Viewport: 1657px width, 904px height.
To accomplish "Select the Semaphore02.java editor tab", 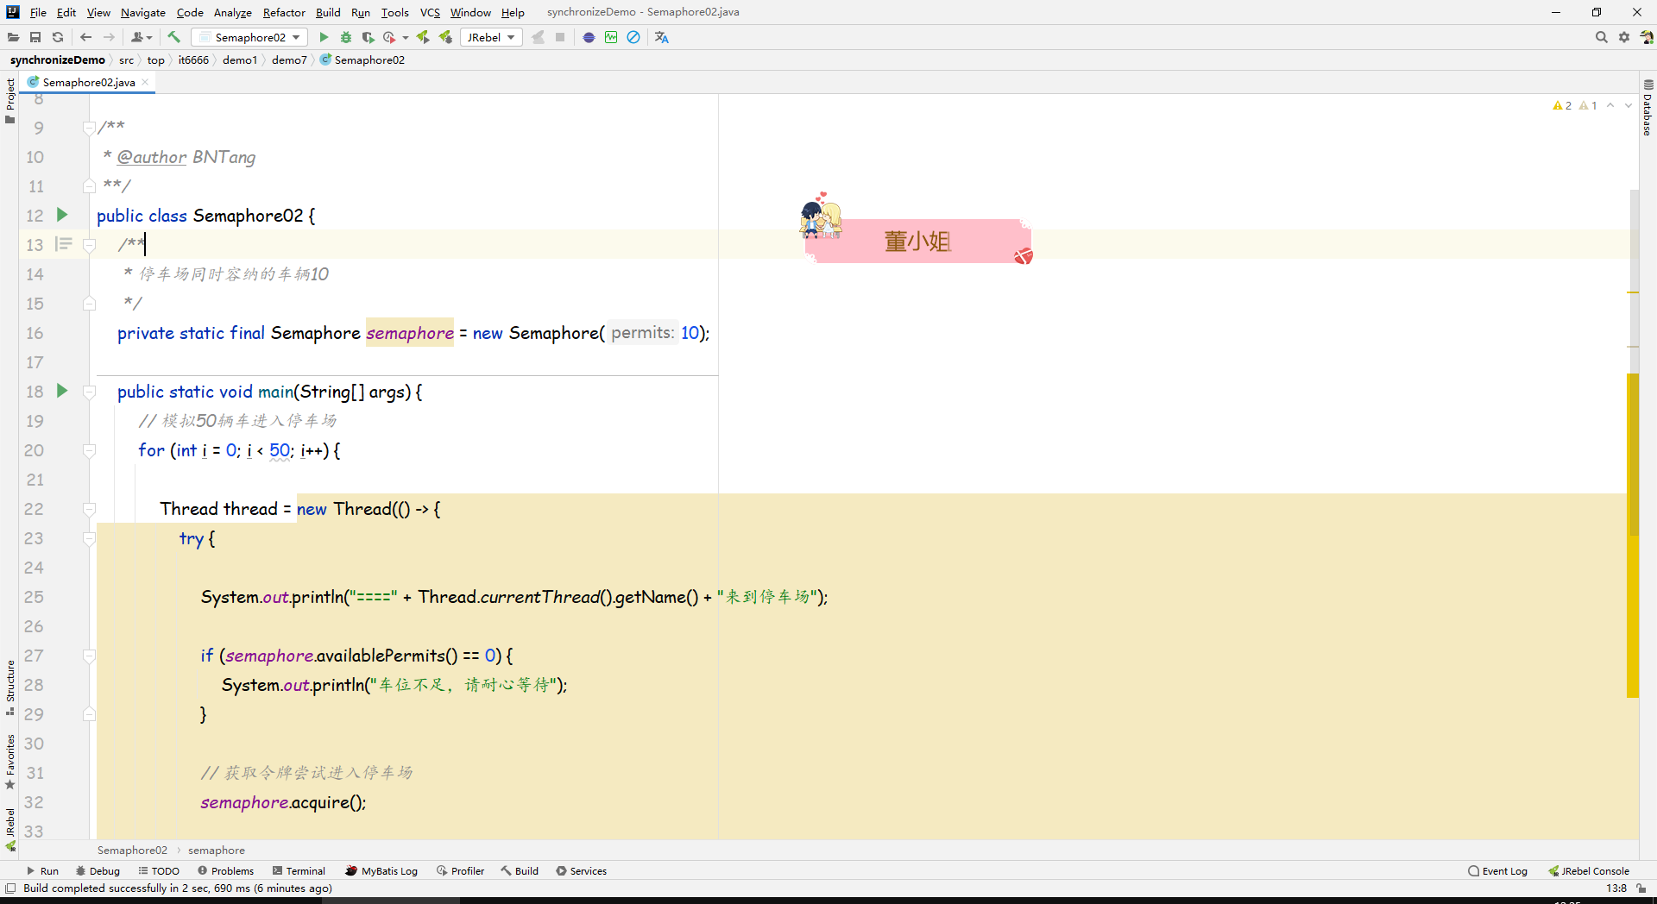I will coord(89,82).
